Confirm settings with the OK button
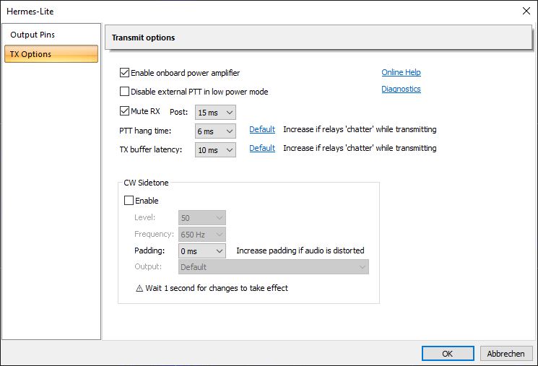Image resolution: width=538 pixels, height=366 pixels. click(x=448, y=354)
